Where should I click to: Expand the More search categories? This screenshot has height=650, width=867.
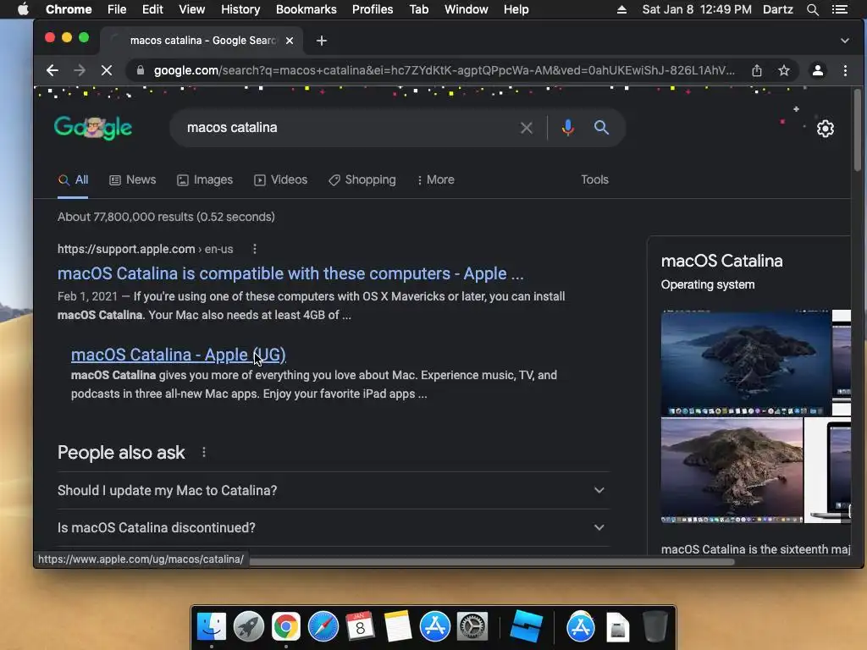tap(435, 179)
